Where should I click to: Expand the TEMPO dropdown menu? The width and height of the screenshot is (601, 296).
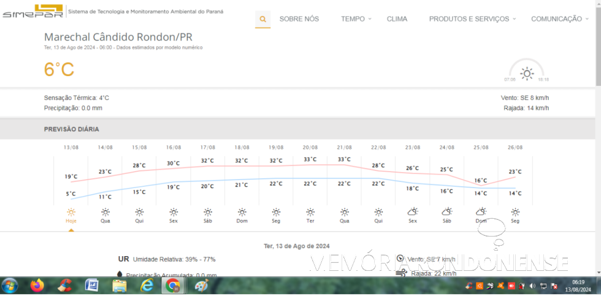(x=356, y=19)
